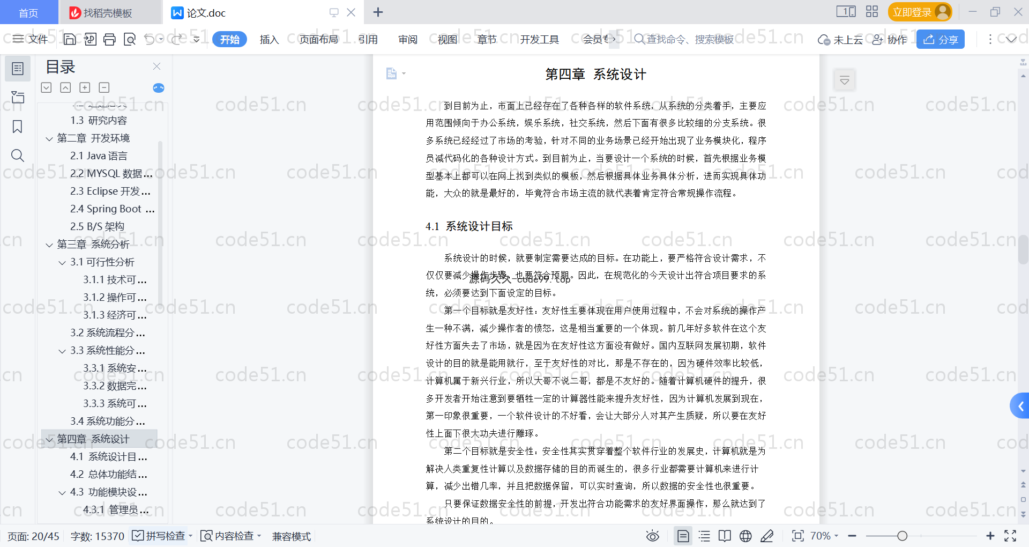Switch to the 找稻壳模板 tab
The height and width of the screenshot is (547, 1029).
click(x=110, y=12)
